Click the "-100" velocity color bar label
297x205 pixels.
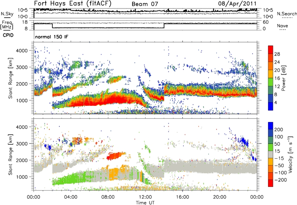[281, 173]
